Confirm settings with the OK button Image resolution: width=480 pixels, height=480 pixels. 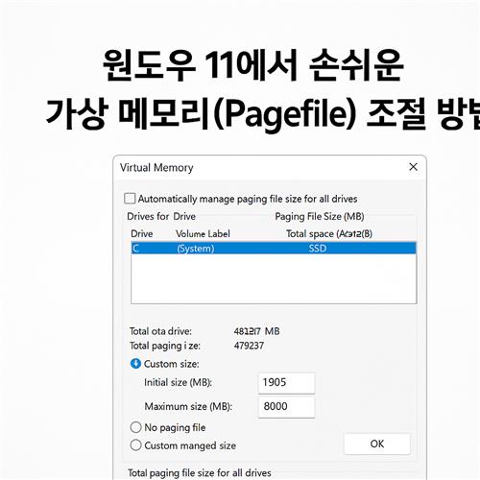(x=377, y=444)
